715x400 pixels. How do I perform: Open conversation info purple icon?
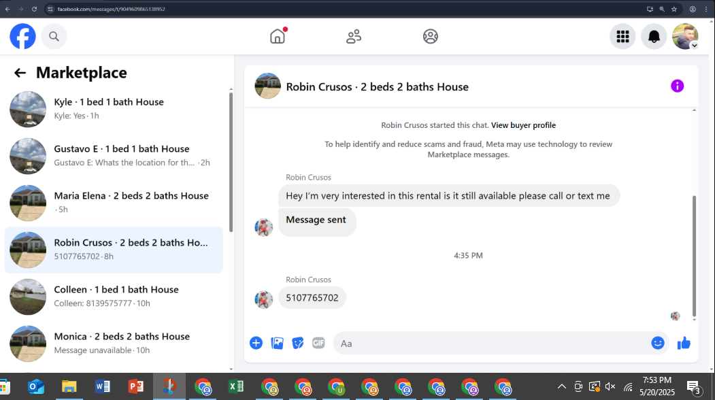click(x=677, y=86)
